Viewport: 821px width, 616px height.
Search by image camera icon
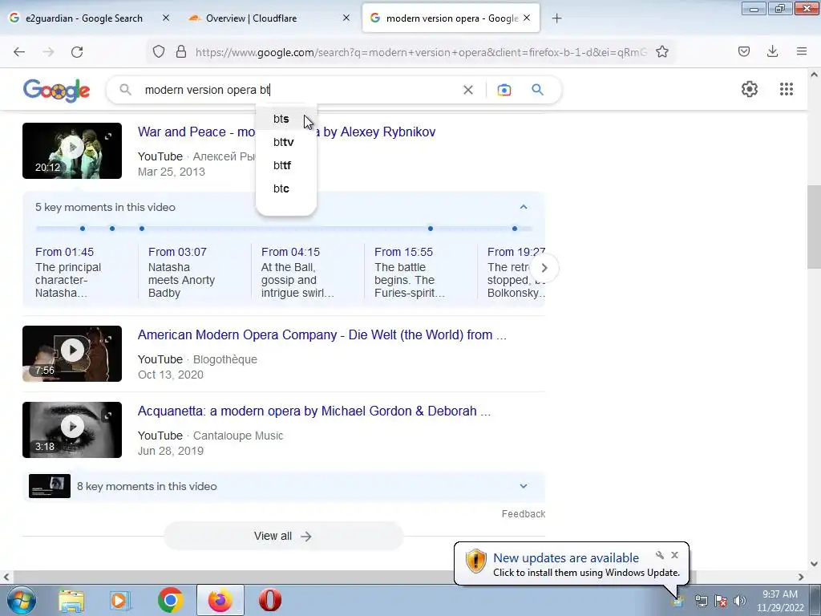click(504, 90)
